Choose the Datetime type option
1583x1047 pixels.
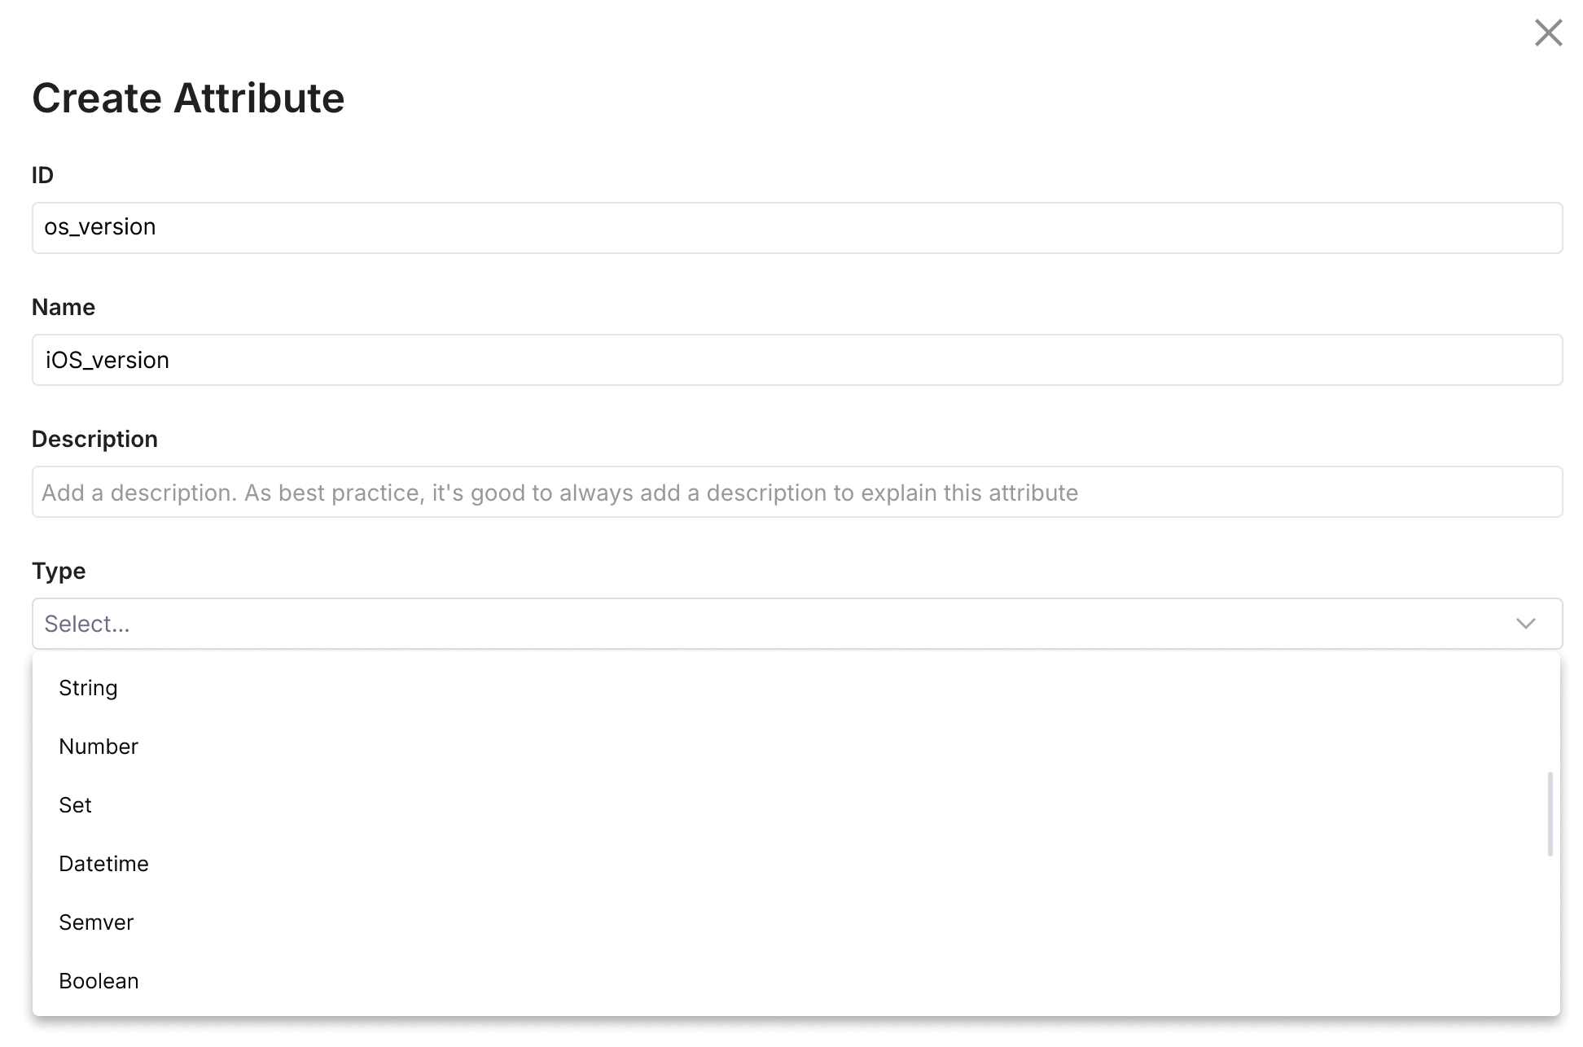[103, 864]
